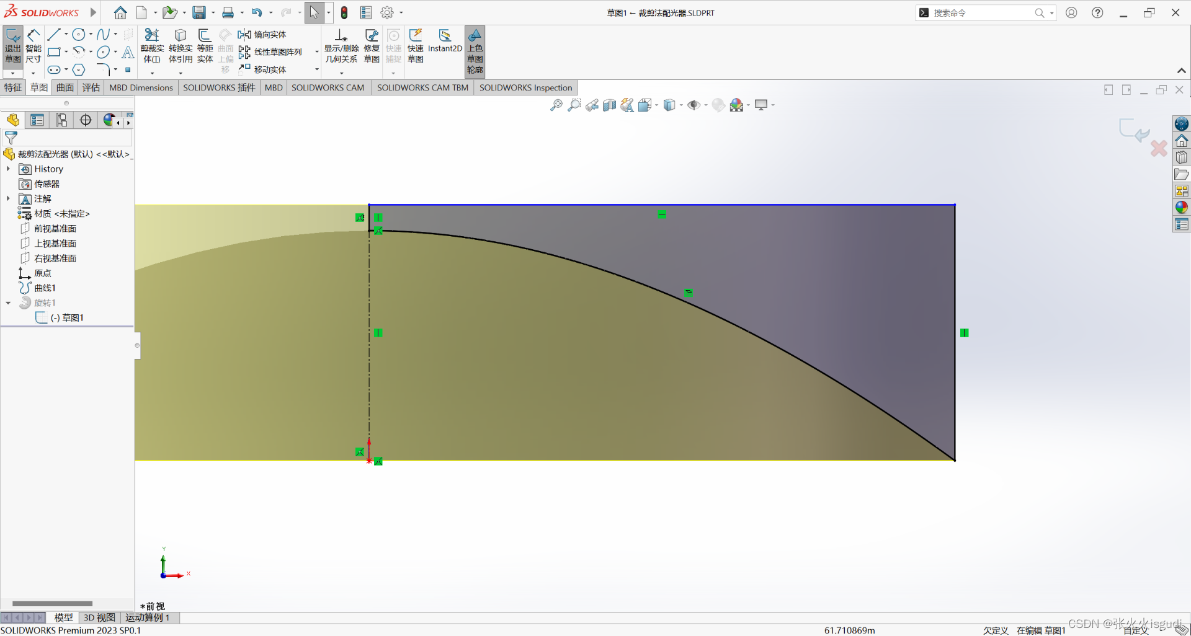Select the Sketch Fillet tool
This screenshot has height=636, width=1191.
(x=104, y=69)
